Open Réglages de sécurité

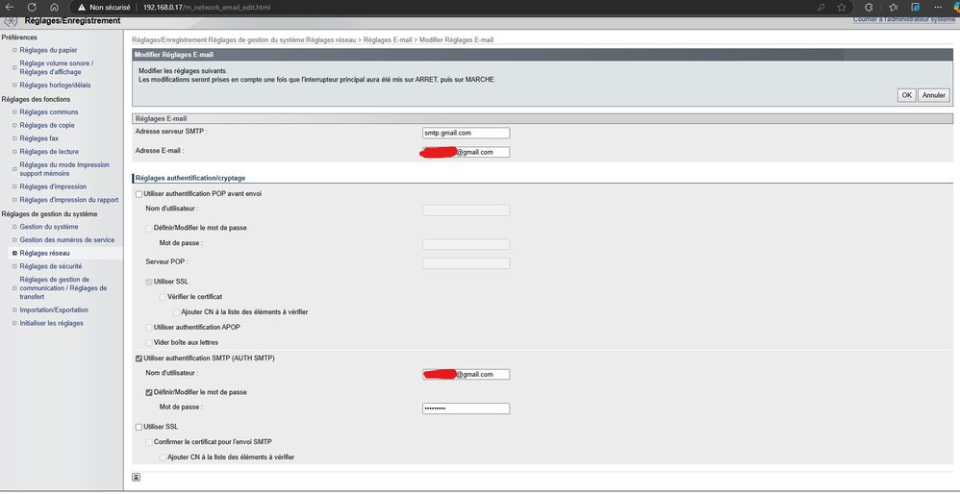51,266
